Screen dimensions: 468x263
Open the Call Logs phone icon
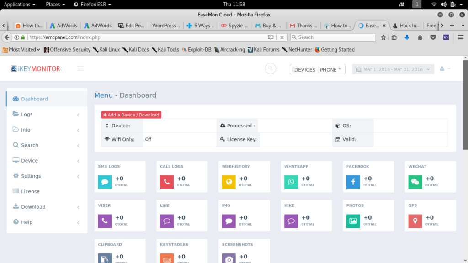click(x=167, y=182)
